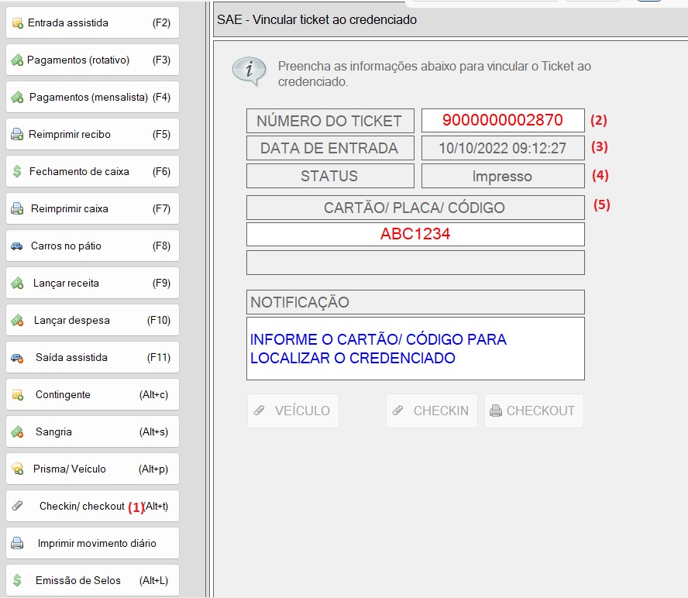This screenshot has width=688, height=598.
Task: Click the paperclip icon on CHECKIN button
Action: click(398, 411)
